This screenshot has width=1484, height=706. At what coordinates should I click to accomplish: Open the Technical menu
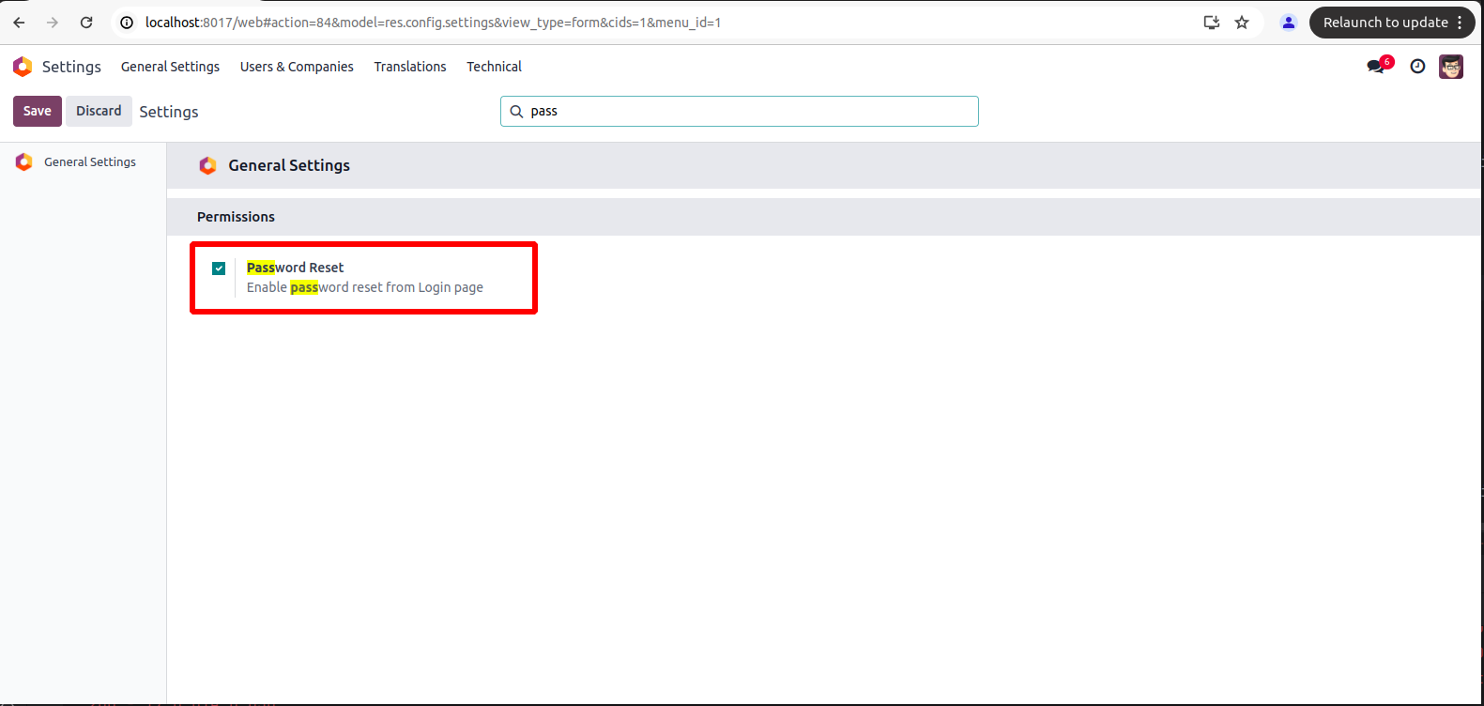494,67
